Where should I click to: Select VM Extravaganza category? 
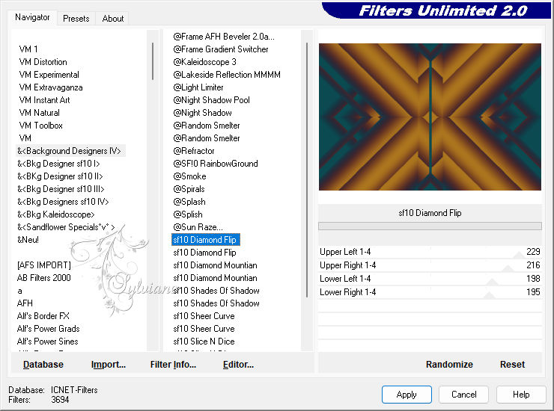click(51, 87)
